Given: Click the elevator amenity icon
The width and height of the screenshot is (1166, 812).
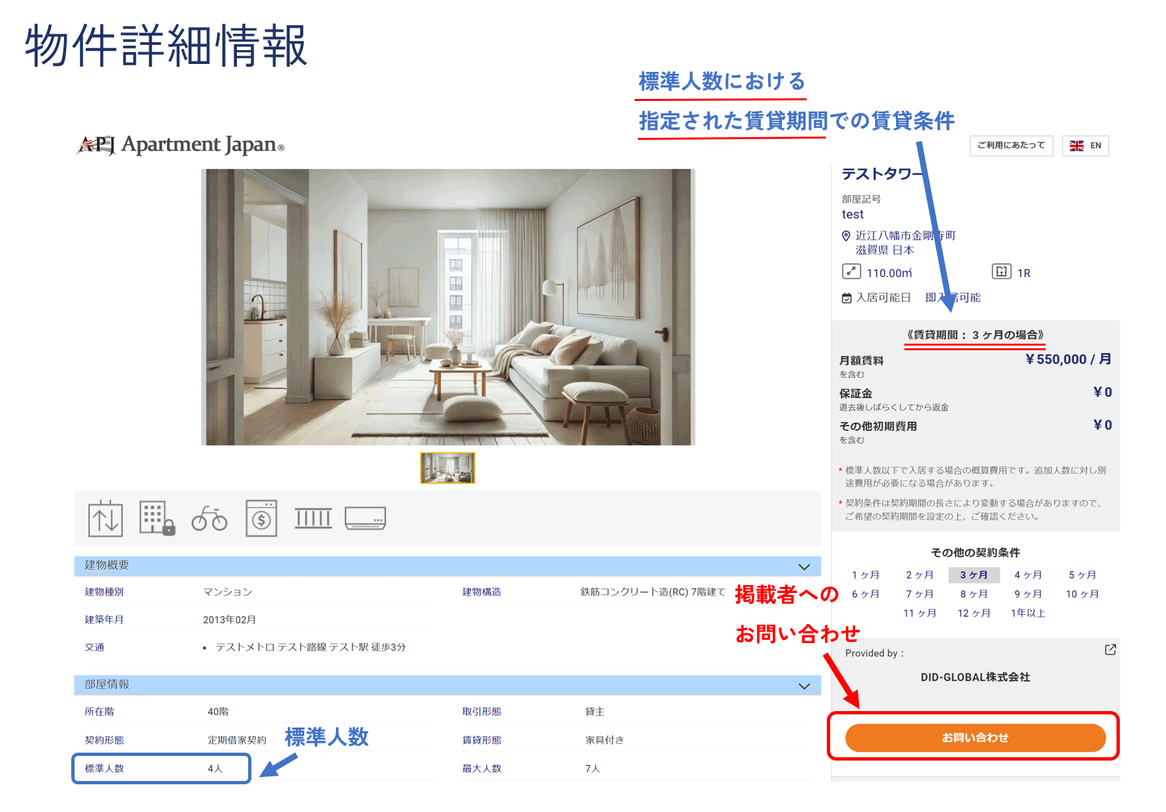Looking at the screenshot, I should click(105, 518).
